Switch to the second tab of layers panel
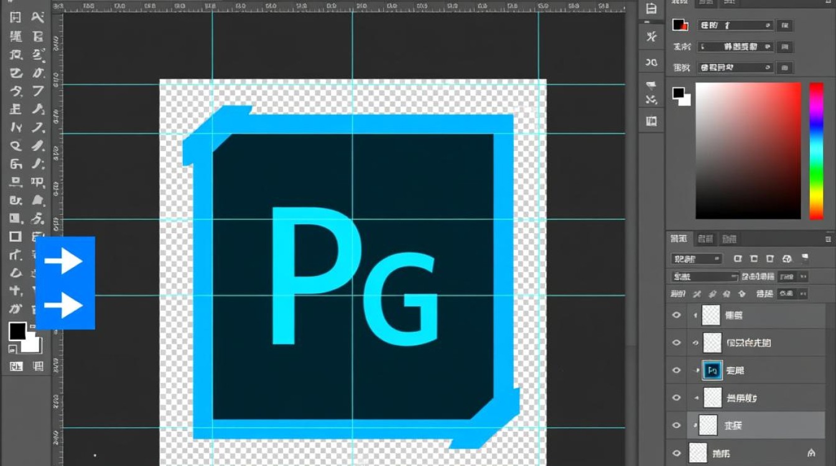Viewport: 836px width, 466px height. 705,239
